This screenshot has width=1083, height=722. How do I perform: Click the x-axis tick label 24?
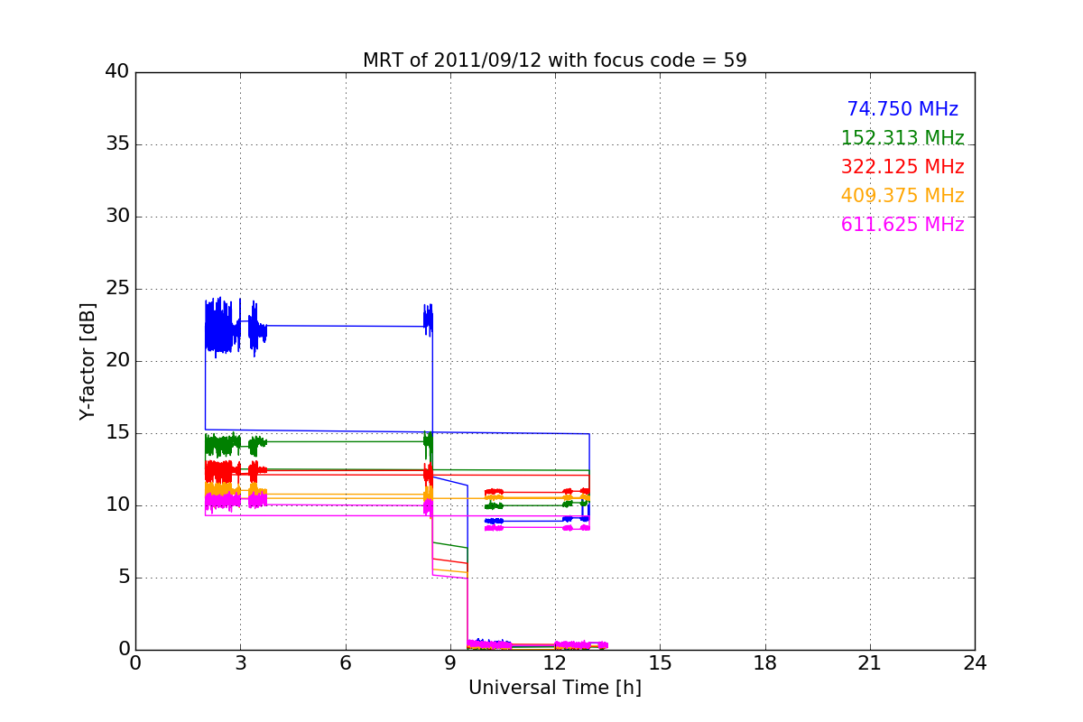click(975, 663)
